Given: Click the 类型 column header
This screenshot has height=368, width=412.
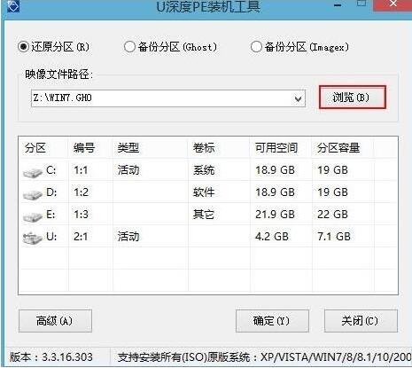Looking at the screenshot, I should coord(128,147).
